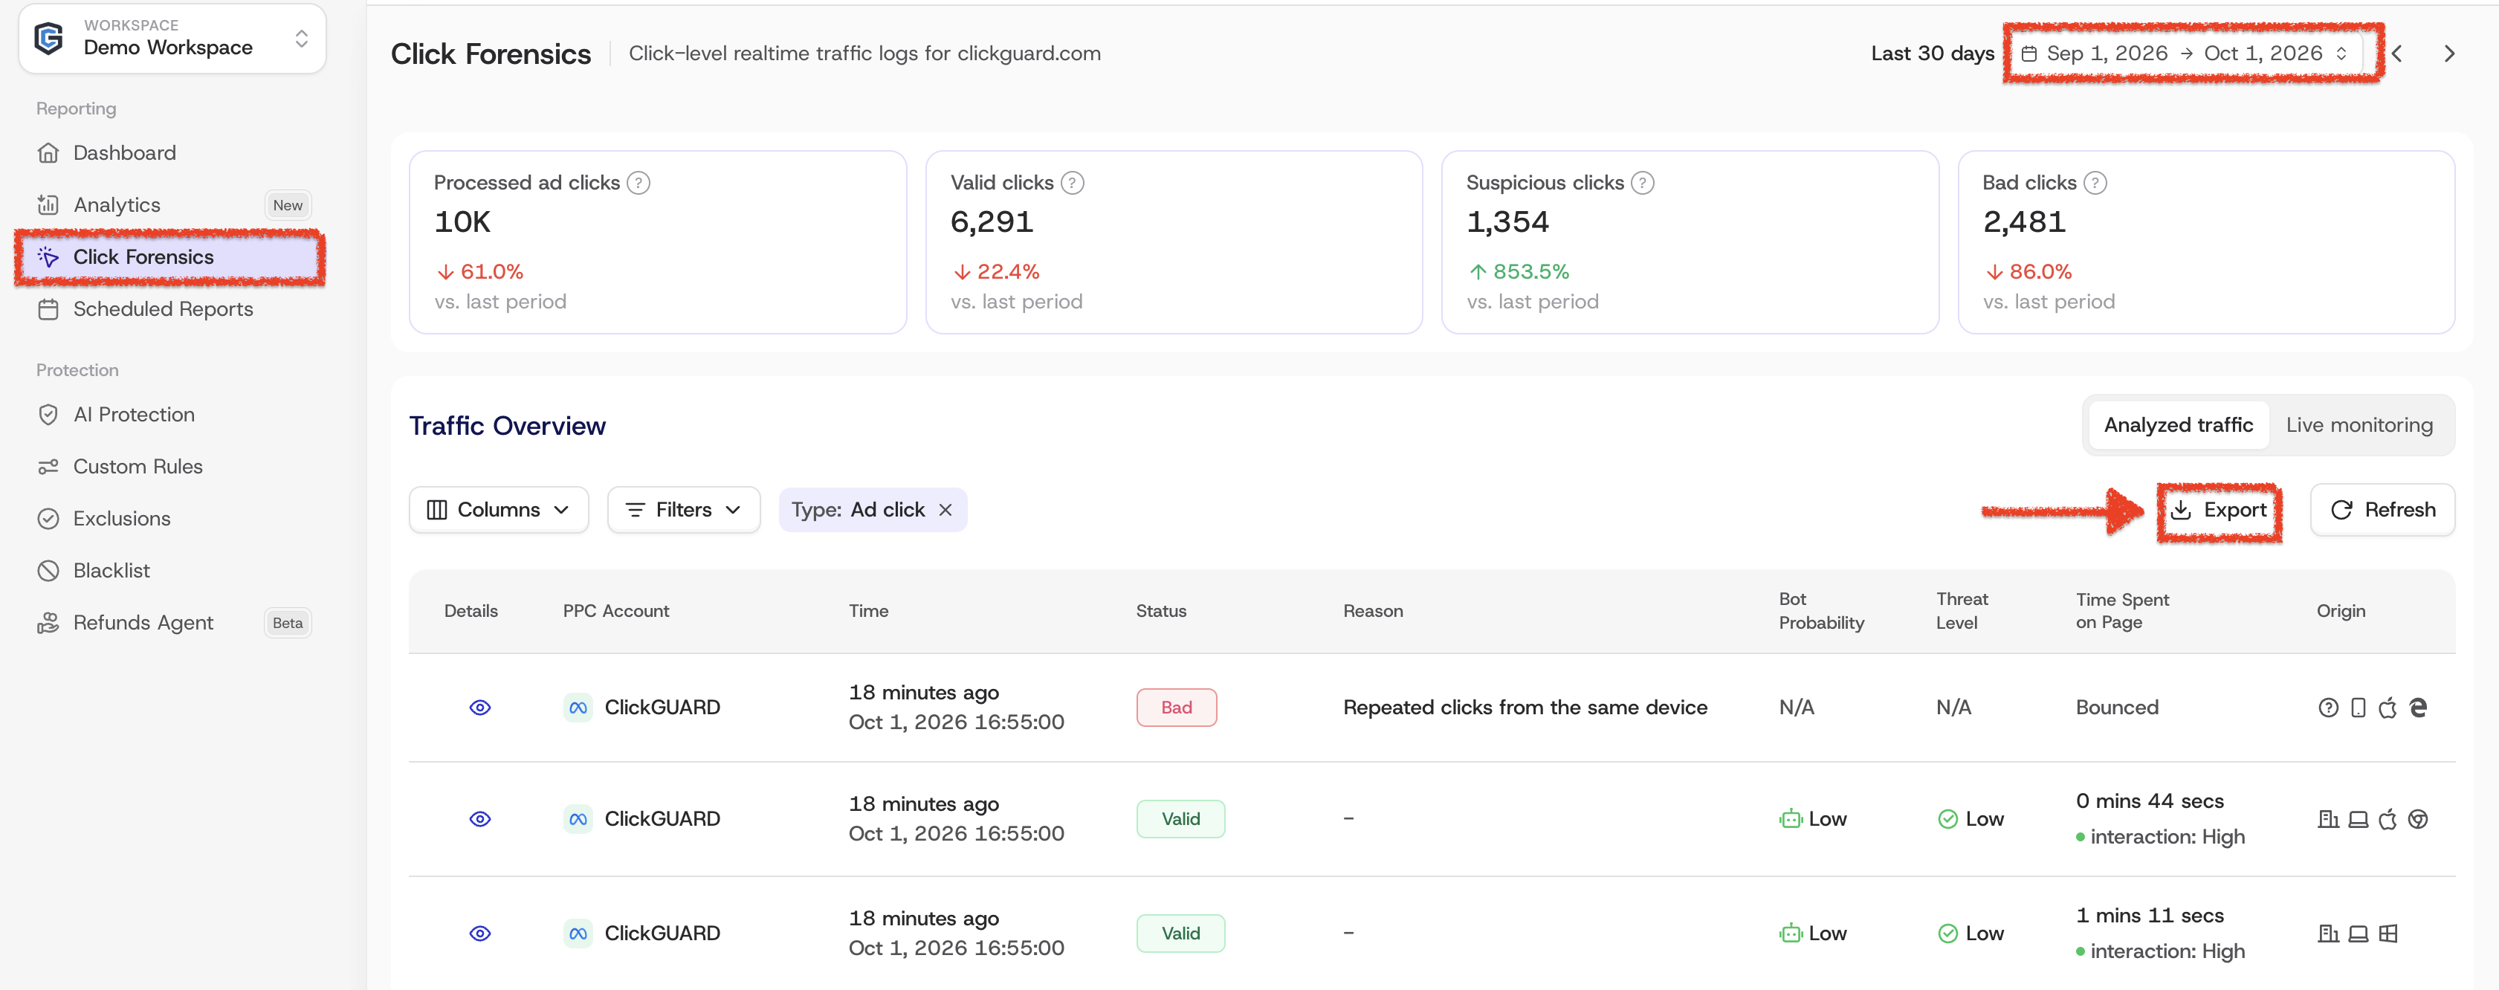This screenshot has height=990, width=2499.
Task: Click the Analytics chart icon
Action: point(48,204)
